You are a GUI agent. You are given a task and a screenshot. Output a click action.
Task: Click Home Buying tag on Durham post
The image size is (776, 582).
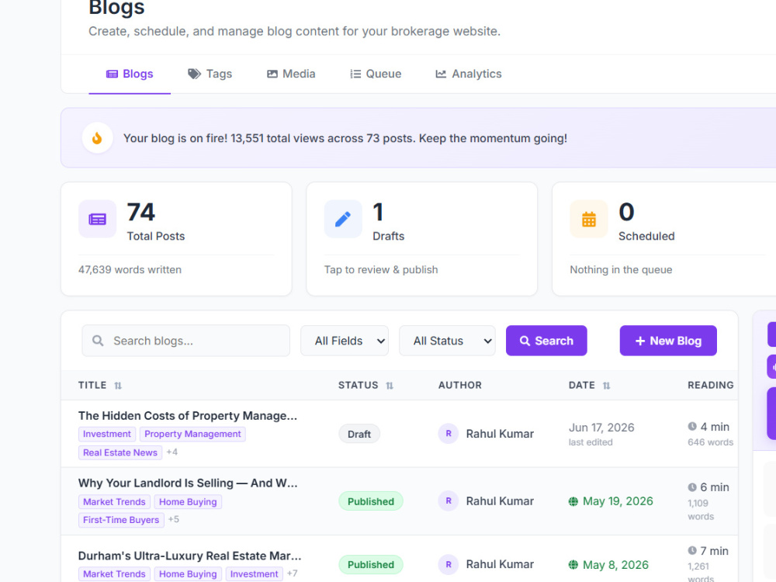(x=188, y=574)
